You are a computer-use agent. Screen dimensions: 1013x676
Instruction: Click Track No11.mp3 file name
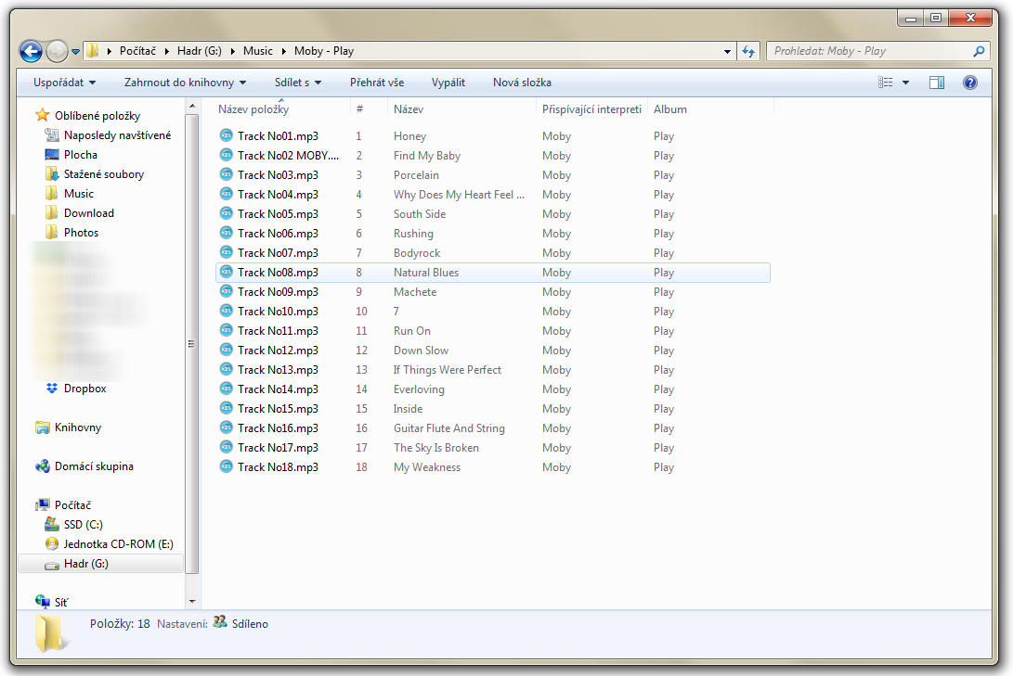[x=278, y=330]
